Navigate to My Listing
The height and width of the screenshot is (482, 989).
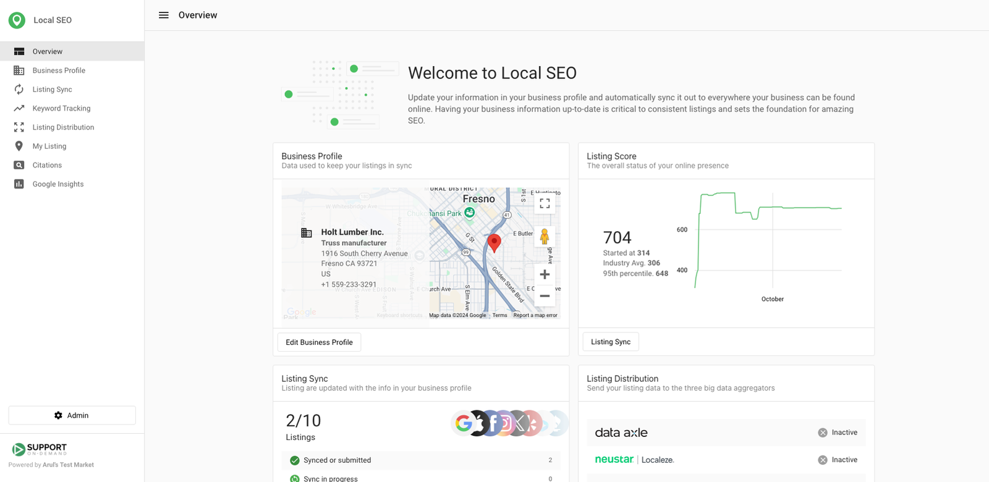[x=49, y=146]
